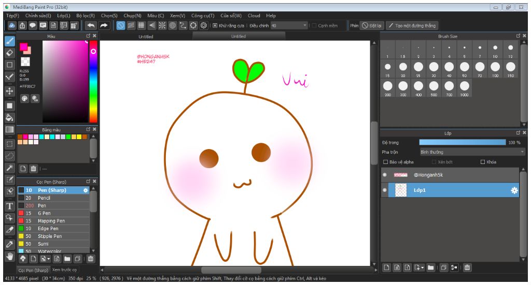This screenshot has width=531, height=285.
Task: Hide the Lớp1 layer
Action: pos(384,190)
